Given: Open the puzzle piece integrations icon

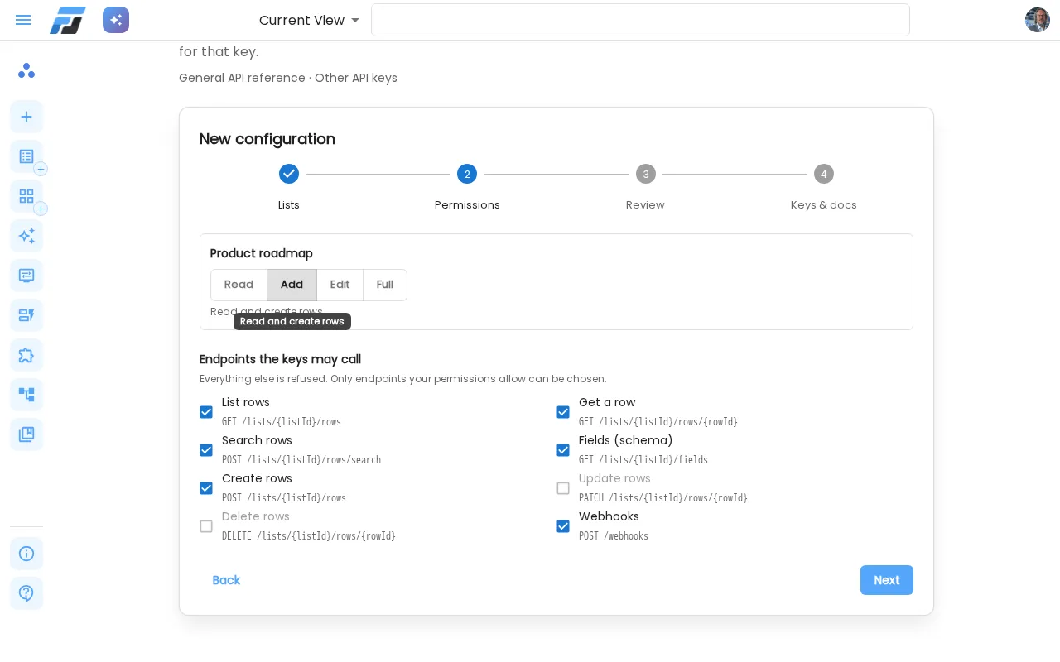Looking at the screenshot, I should 26,355.
